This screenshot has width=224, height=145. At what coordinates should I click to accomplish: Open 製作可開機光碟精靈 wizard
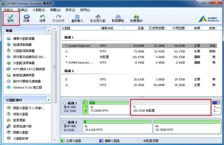23,81
